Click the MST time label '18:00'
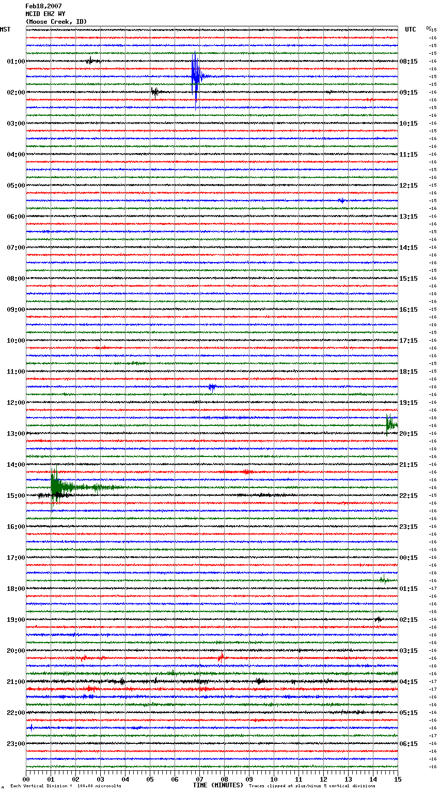The height and width of the screenshot is (793, 439). [x=16, y=589]
